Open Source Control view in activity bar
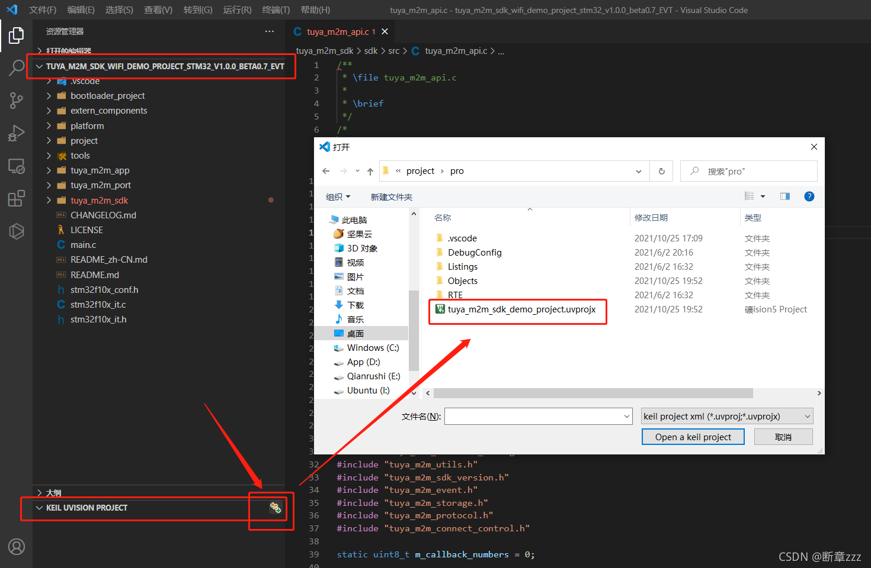This screenshot has width=871, height=568. [16, 100]
